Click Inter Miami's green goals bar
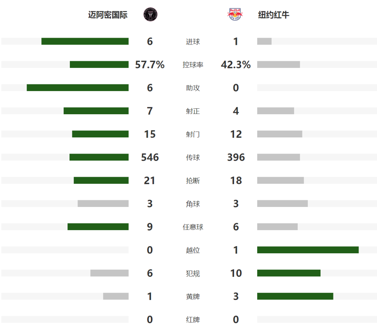Image resolution: width=377 pixels, height=331 pixels. [85, 41]
